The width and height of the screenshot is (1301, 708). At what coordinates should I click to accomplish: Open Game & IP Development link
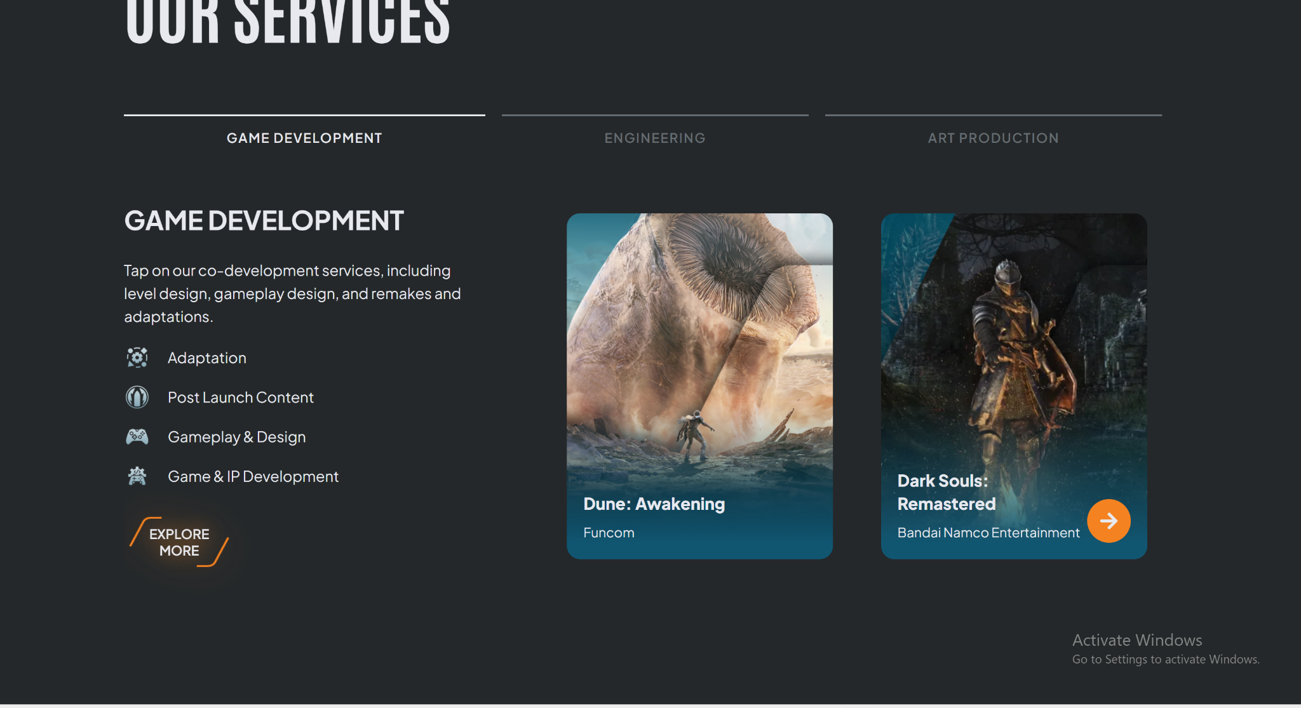tap(253, 476)
